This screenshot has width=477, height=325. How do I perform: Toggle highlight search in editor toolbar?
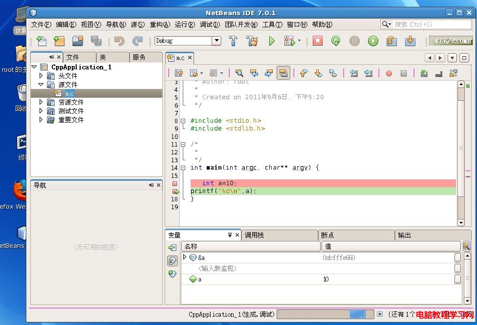coord(283,73)
